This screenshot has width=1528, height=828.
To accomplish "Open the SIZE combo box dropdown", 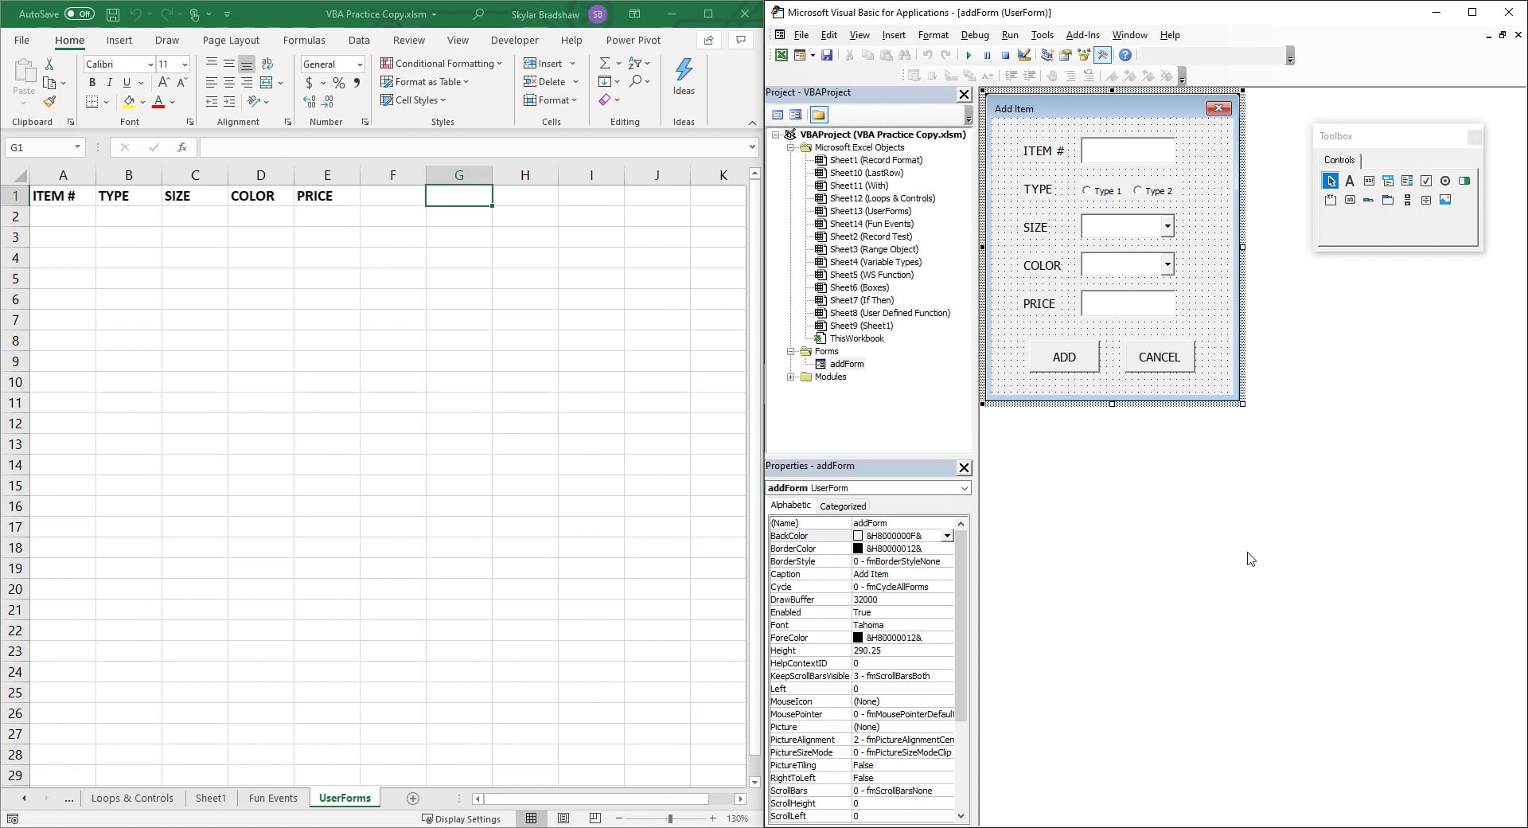I will click(x=1167, y=226).
